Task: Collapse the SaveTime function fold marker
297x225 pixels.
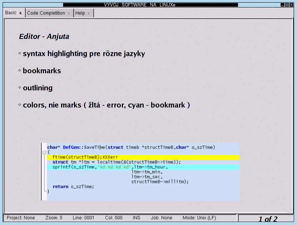Action: pos(44,152)
